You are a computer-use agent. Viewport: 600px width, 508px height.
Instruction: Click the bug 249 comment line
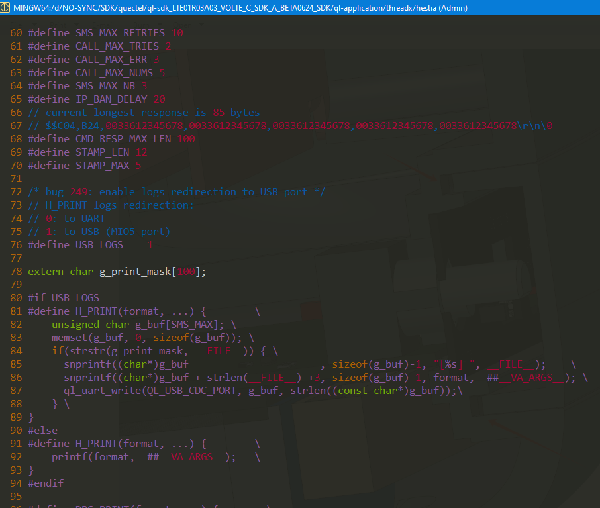[176, 192]
